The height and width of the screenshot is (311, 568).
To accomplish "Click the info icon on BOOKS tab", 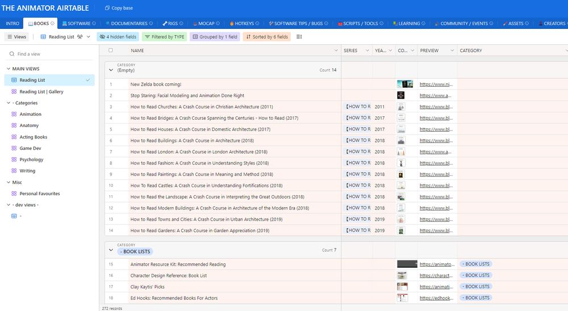I will [52, 23].
